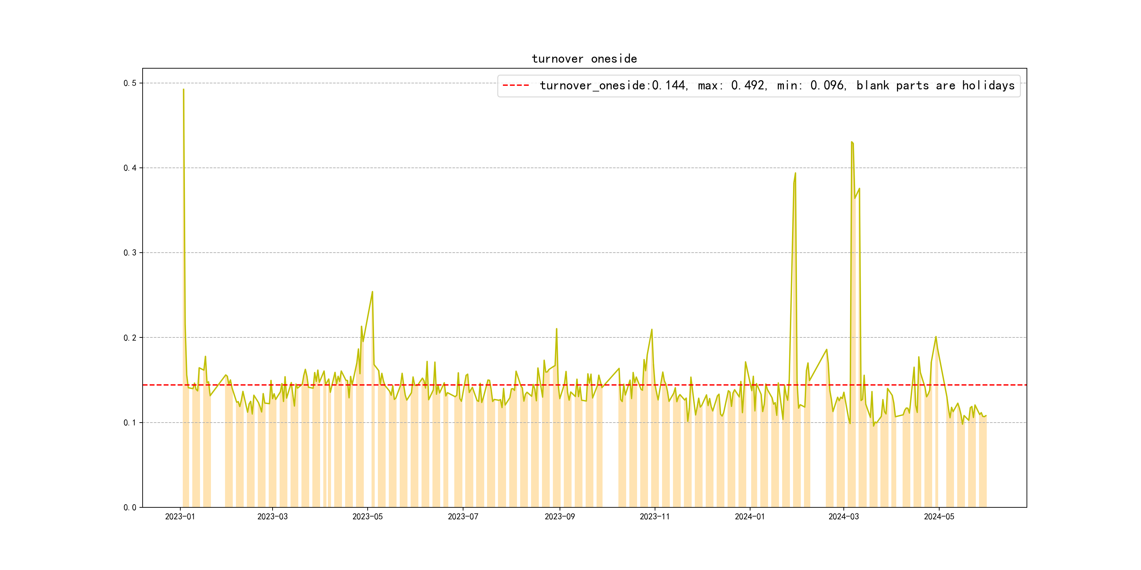Click the 0.1 y-axis tick label
Image resolution: width=1141 pixels, height=570 pixels.
[x=130, y=423]
